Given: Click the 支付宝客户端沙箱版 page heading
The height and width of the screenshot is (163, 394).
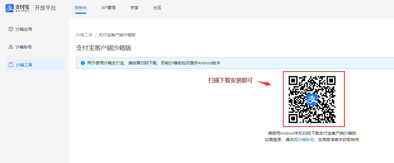Looking at the screenshot, I should point(104,48).
